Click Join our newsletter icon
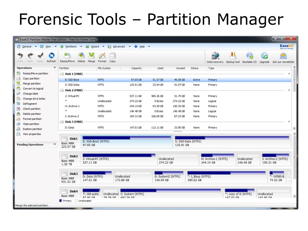 pyautogui.click(x=283, y=56)
